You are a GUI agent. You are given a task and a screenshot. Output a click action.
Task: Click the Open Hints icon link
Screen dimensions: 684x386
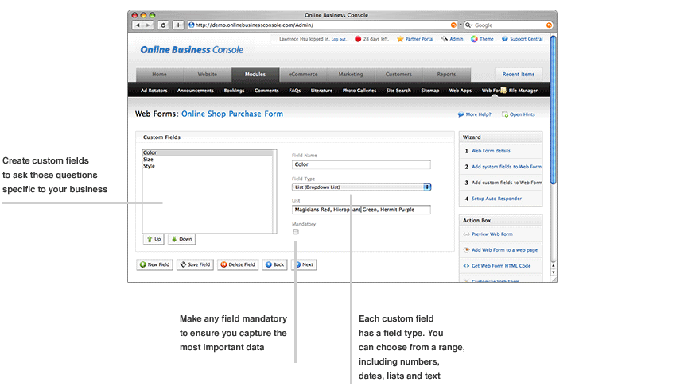518,114
